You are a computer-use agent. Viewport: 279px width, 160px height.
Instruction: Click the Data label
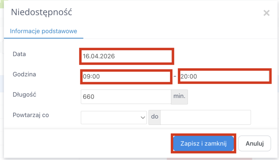(x=19, y=54)
